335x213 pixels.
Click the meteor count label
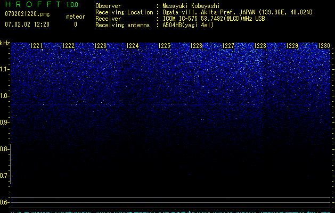pos(76,17)
